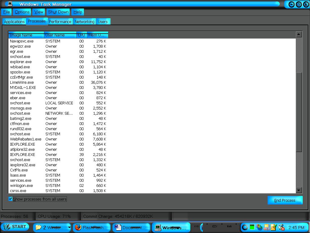This screenshot has width=310, height=233.
Task: Click the process list scrollbar thumb
Action: pos(299,112)
